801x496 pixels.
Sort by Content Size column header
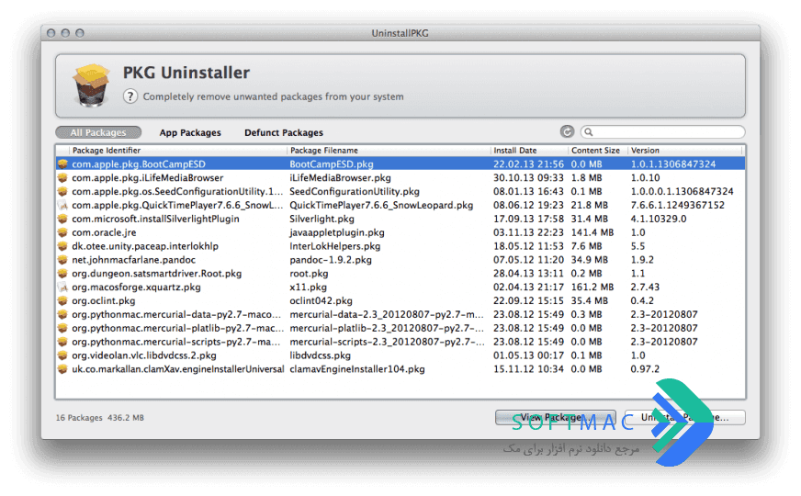pos(597,151)
